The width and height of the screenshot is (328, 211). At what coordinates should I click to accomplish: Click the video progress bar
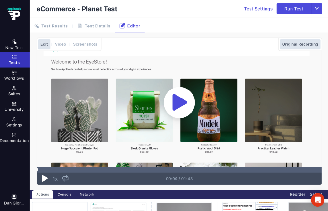pyautogui.click(x=179, y=170)
